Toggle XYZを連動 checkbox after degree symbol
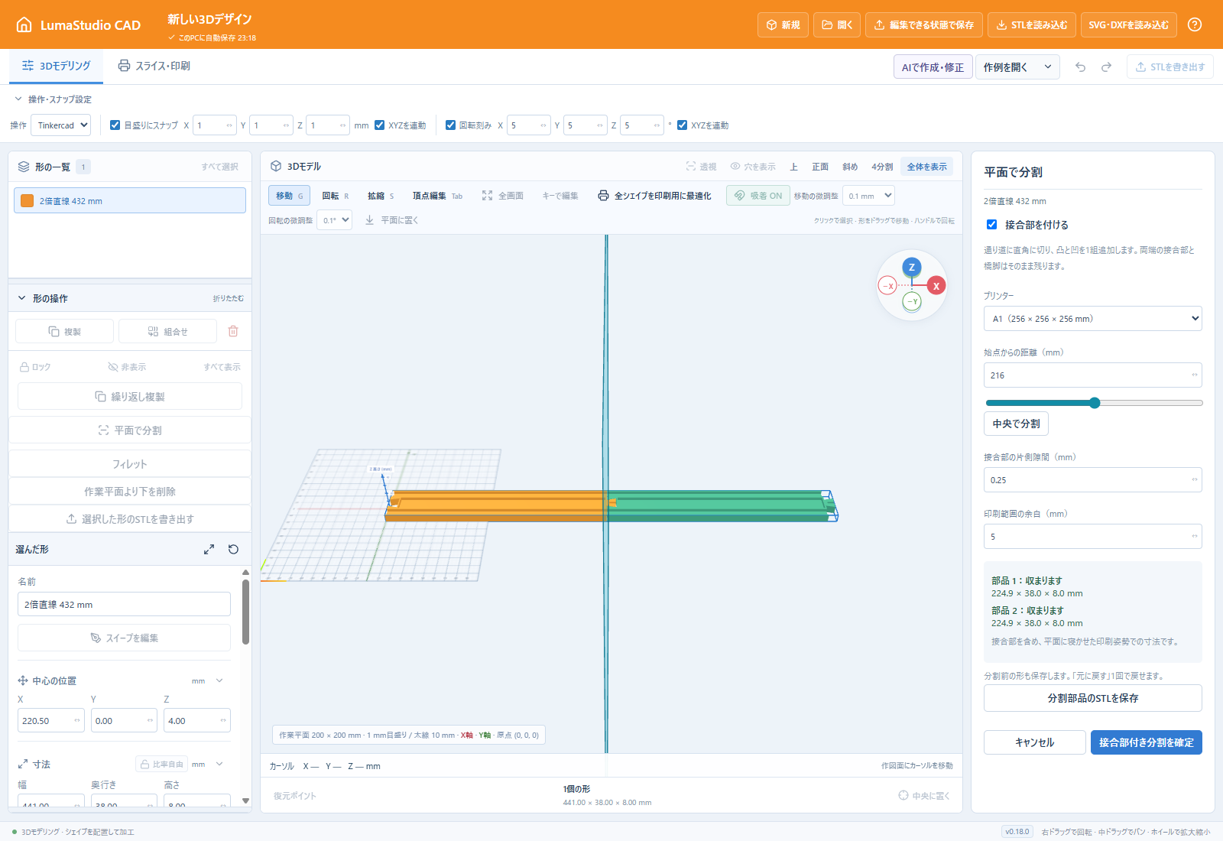Image resolution: width=1223 pixels, height=841 pixels. tap(683, 125)
